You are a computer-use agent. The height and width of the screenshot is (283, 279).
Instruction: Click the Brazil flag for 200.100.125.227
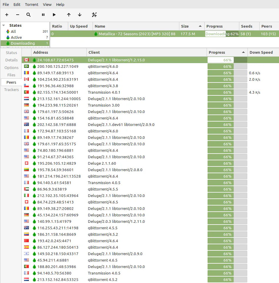(x=26, y=66)
